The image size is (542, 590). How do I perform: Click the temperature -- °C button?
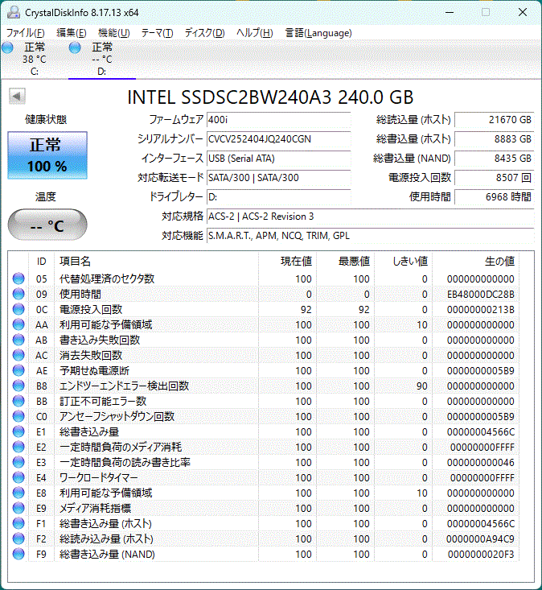(47, 225)
